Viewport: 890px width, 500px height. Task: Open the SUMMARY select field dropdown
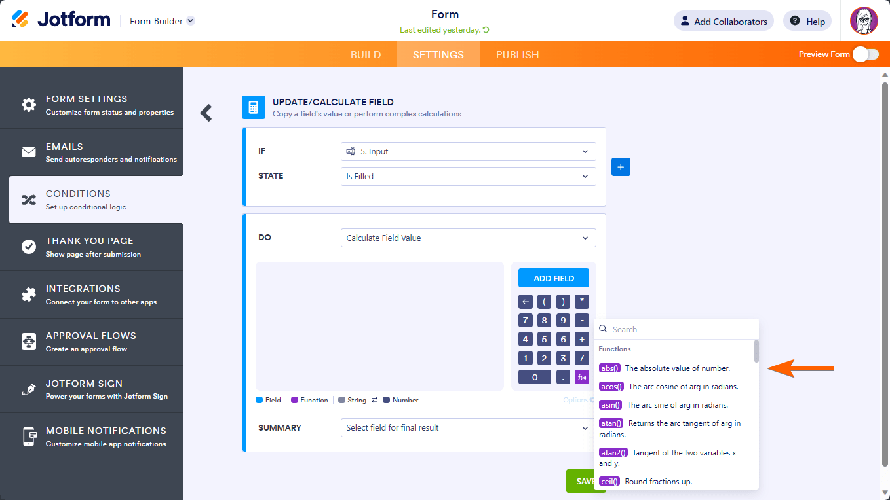468,427
